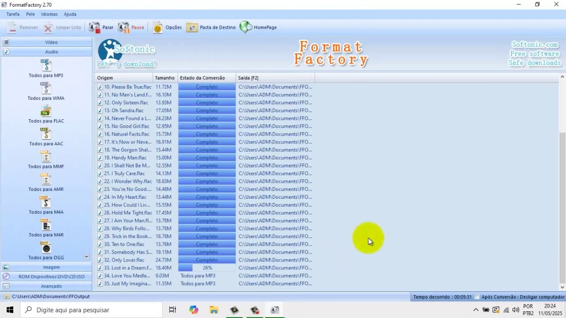
Task: Select row 35. Just My Imagina
Action: click(x=205, y=284)
